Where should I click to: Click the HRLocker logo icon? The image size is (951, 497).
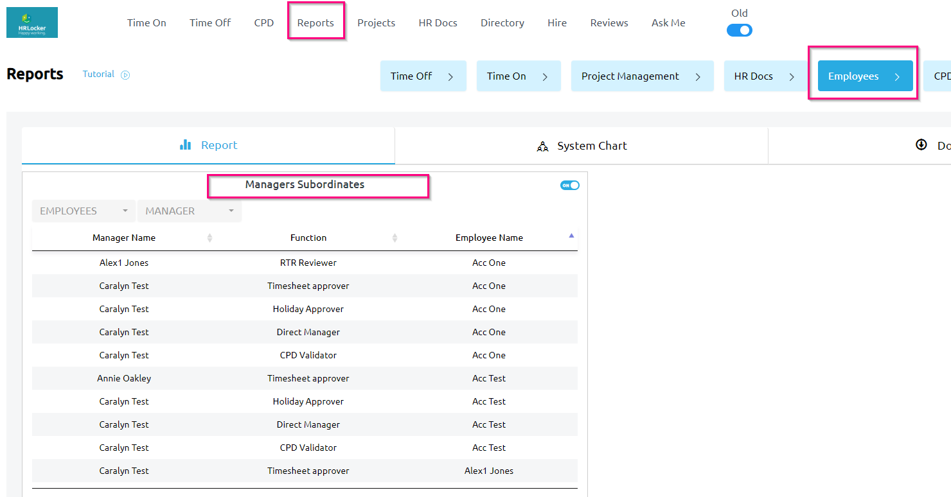(32, 22)
